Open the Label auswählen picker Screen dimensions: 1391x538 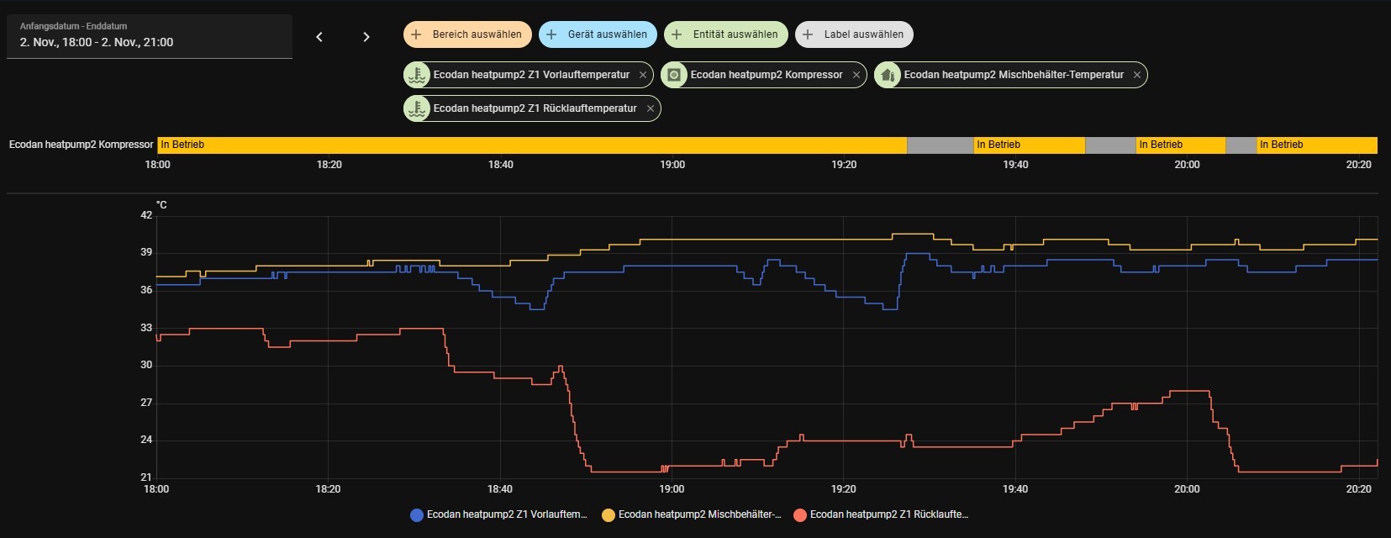point(854,34)
